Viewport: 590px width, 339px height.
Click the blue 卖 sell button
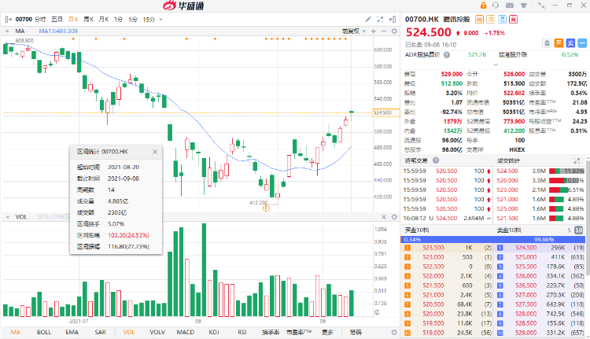(570, 43)
